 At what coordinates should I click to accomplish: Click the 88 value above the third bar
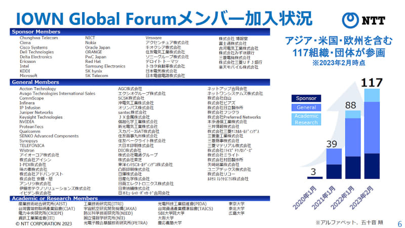351,105
